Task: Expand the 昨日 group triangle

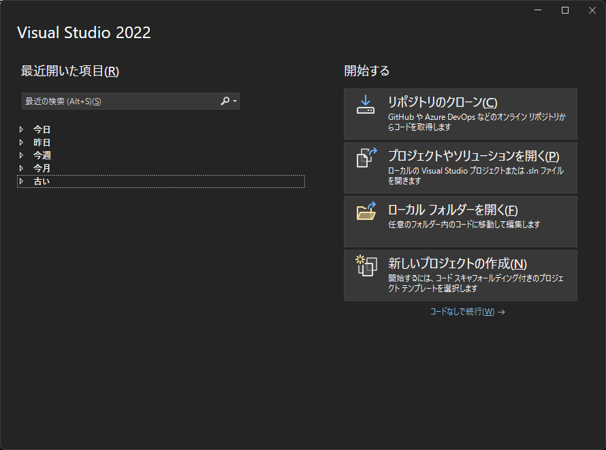Action: pyautogui.click(x=22, y=142)
